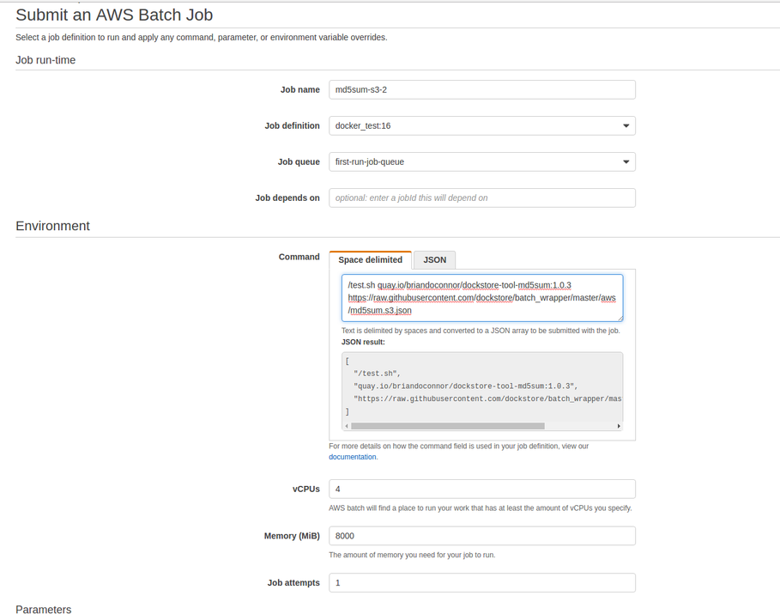Click the "Parameters" section heading

click(43, 610)
